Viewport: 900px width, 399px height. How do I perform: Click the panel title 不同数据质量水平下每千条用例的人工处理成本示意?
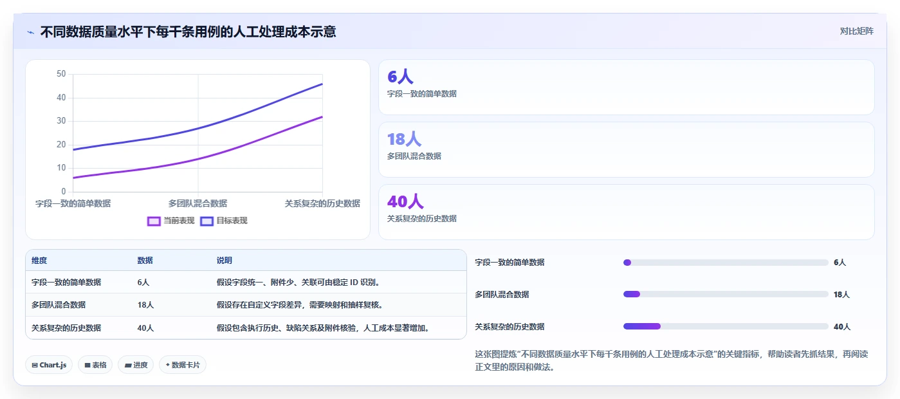(188, 32)
